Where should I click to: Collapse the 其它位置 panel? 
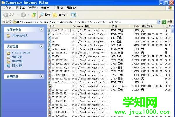[41, 46]
